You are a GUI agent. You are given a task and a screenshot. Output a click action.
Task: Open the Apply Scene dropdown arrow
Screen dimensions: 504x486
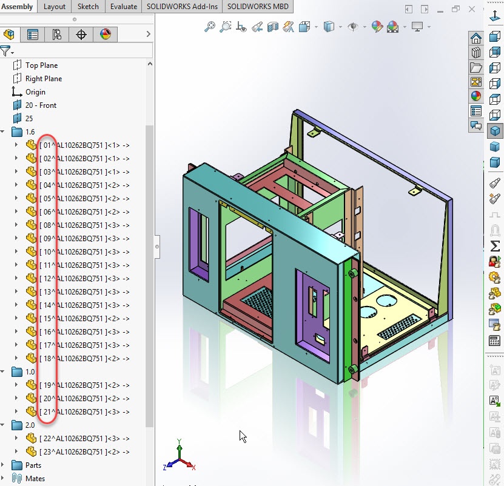405,27
